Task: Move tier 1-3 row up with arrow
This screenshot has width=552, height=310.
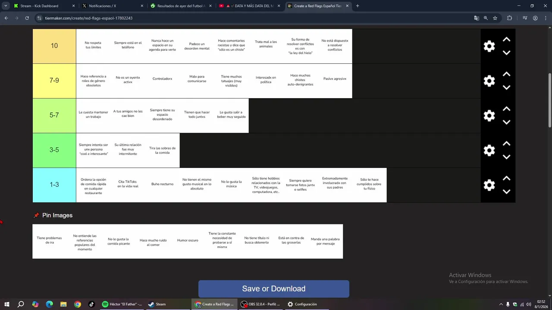Action: 507,178
